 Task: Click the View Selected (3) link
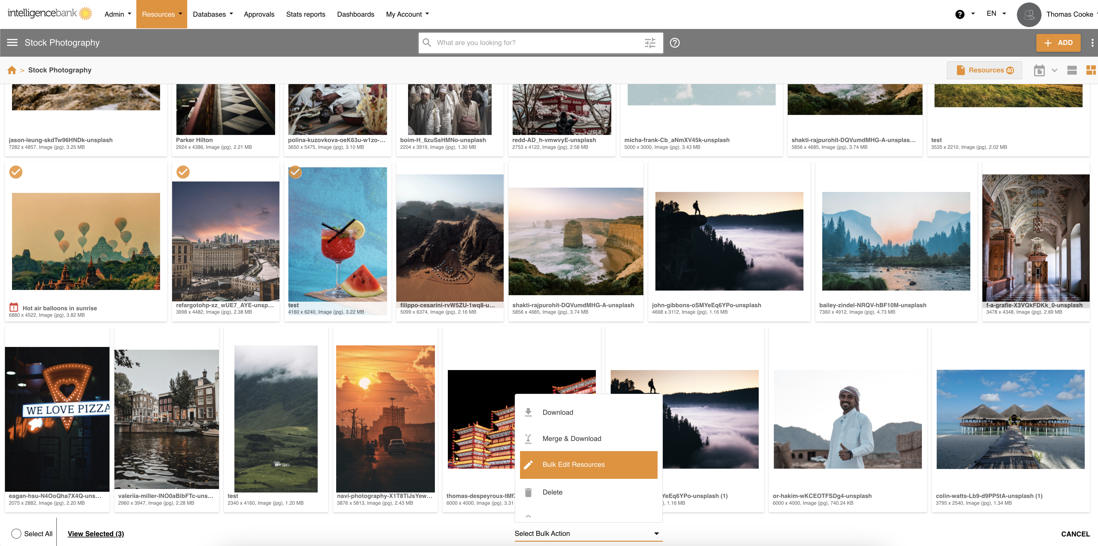pos(96,534)
